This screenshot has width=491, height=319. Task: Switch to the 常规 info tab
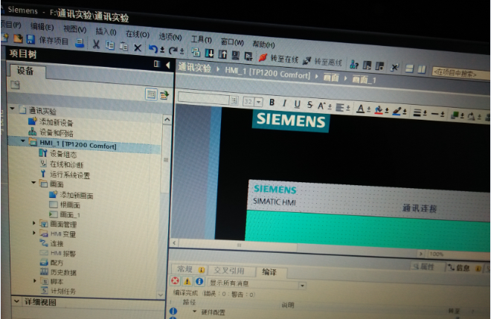click(188, 269)
